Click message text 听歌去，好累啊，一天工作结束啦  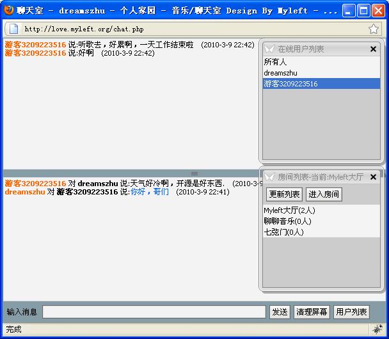(136, 45)
